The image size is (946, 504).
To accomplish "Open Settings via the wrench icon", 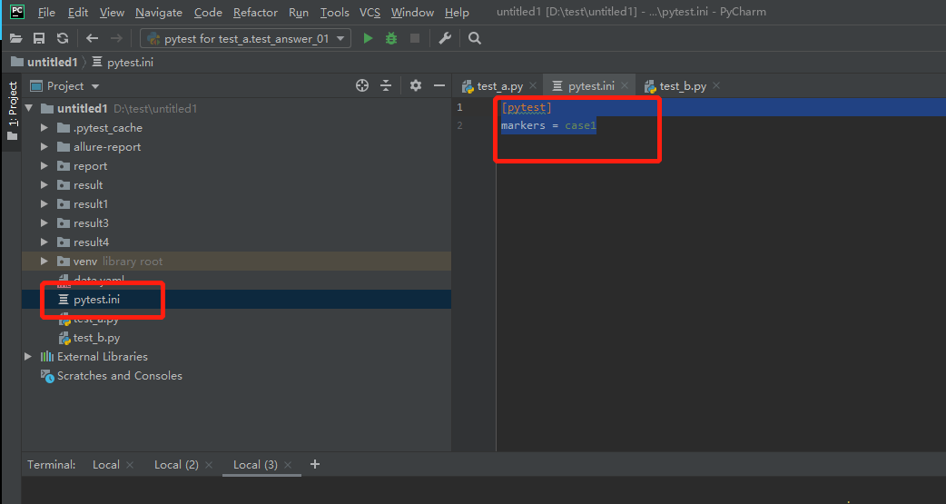I will tap(445, 39).
